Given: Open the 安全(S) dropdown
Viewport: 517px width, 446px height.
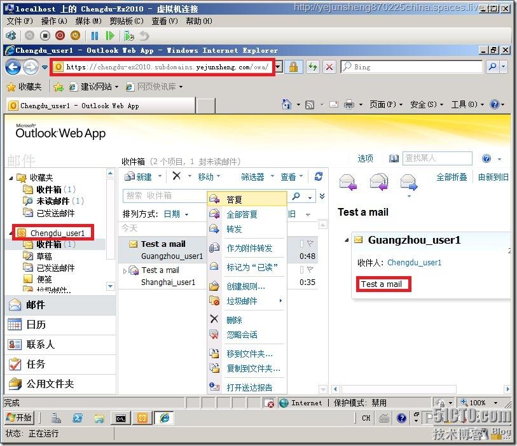Looking at the screenshot, I should pyautogui.click(x=427, y=104).
